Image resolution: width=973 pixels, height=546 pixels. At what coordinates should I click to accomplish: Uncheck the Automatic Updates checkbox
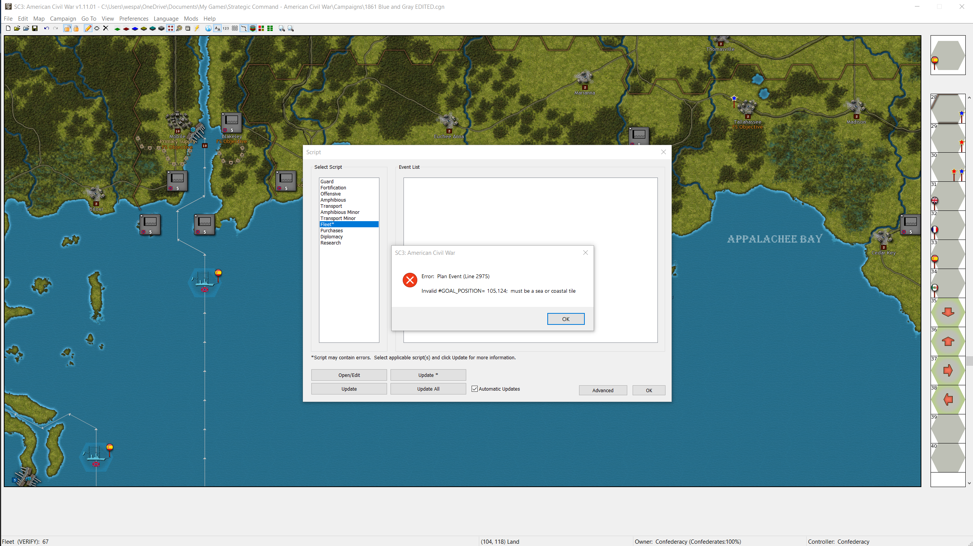pyautogui.click(x=475, y=389)
